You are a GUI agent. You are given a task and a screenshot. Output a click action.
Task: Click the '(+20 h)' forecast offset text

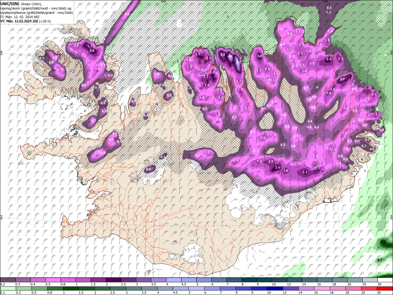click(45, 21)
